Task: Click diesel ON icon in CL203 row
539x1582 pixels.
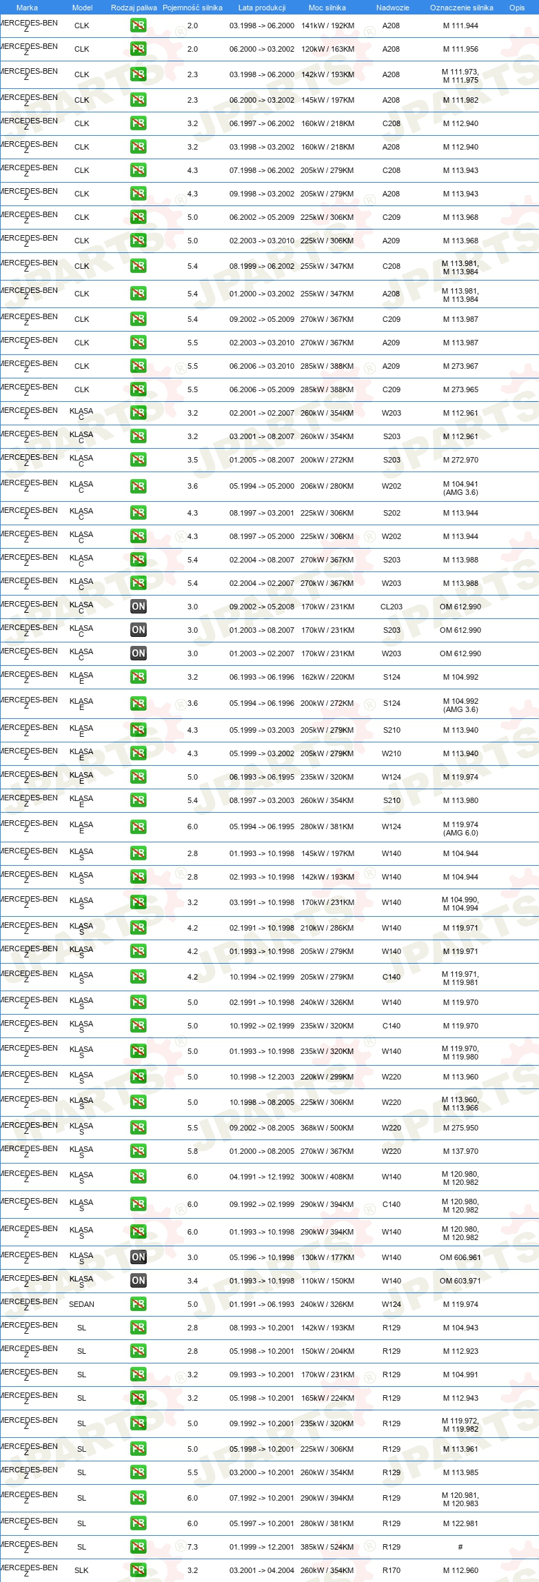Action: coord(139,607)
